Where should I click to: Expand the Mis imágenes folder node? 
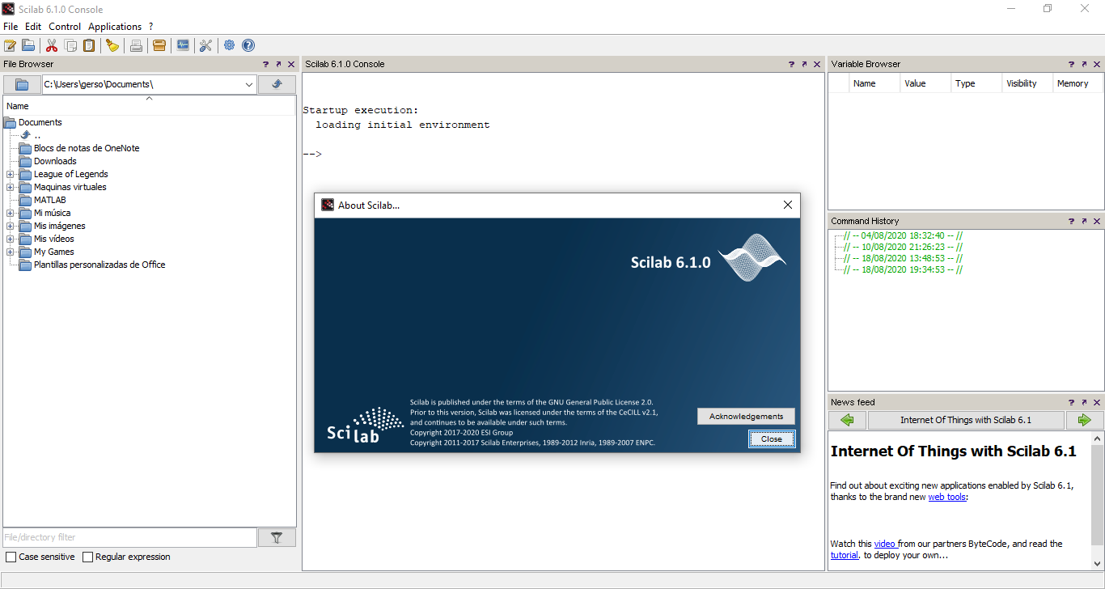[10, 226]
